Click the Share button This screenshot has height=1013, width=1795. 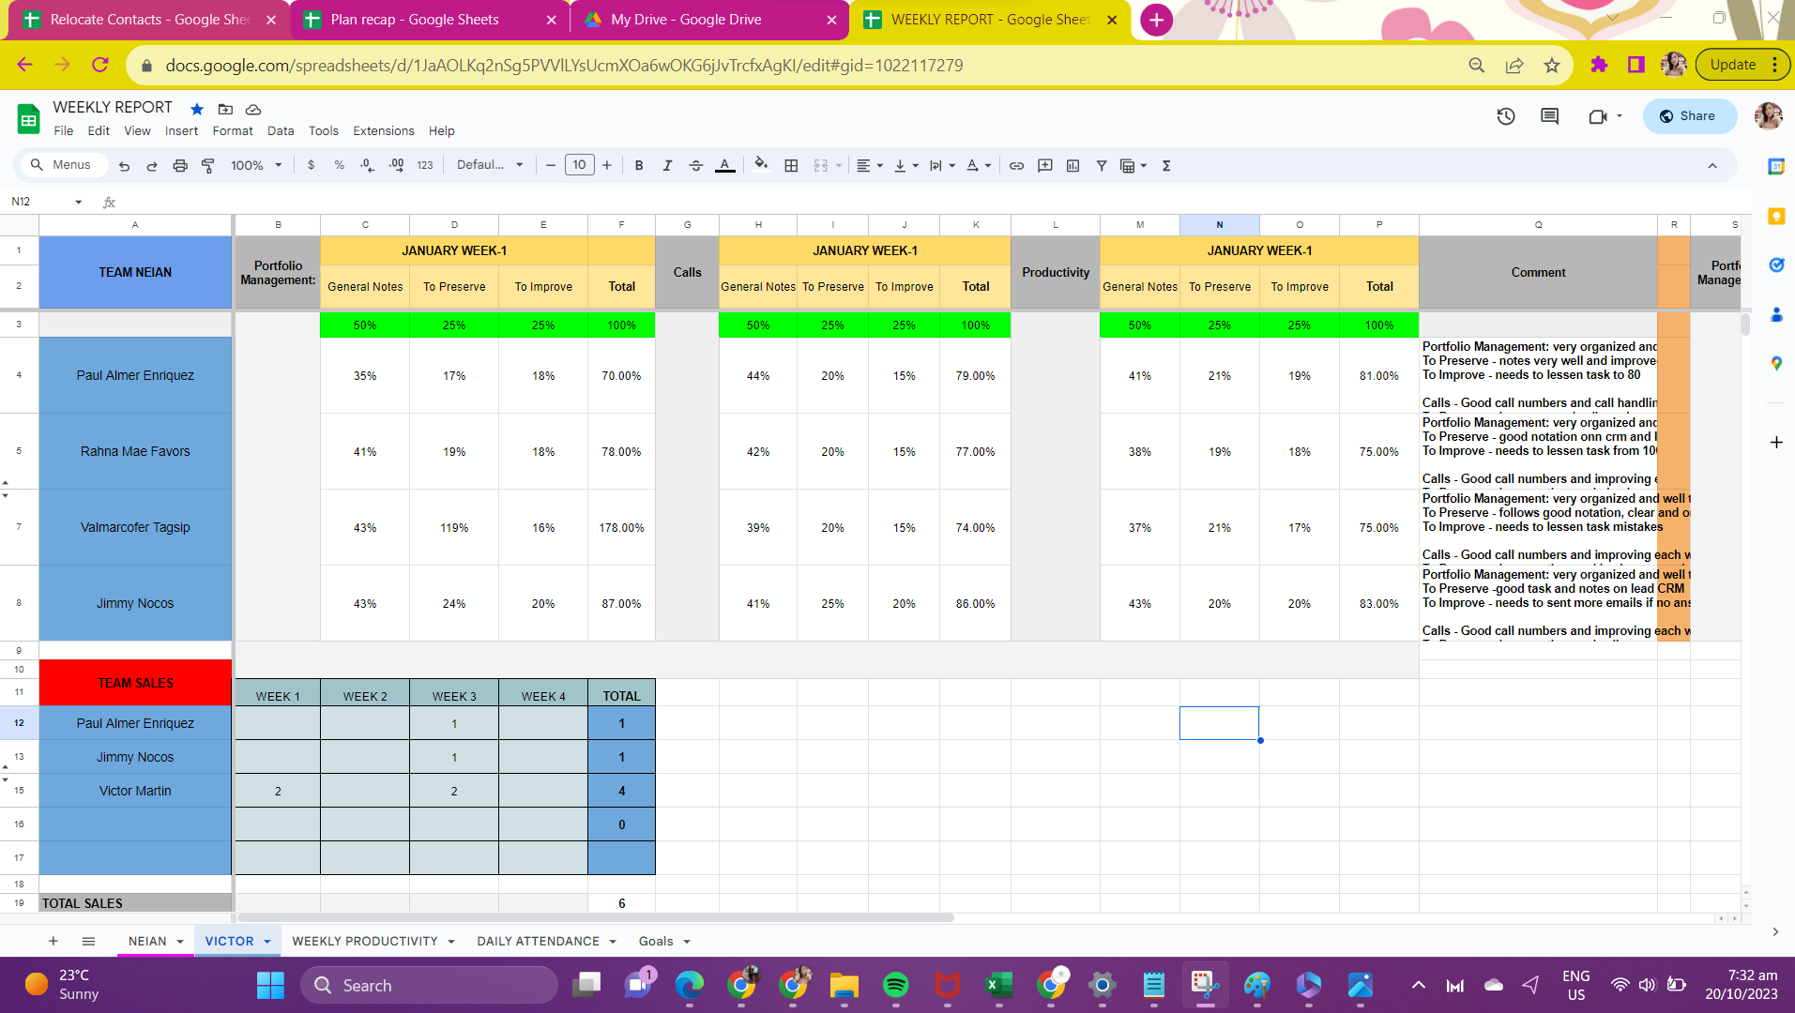(x=1689, y=116)
